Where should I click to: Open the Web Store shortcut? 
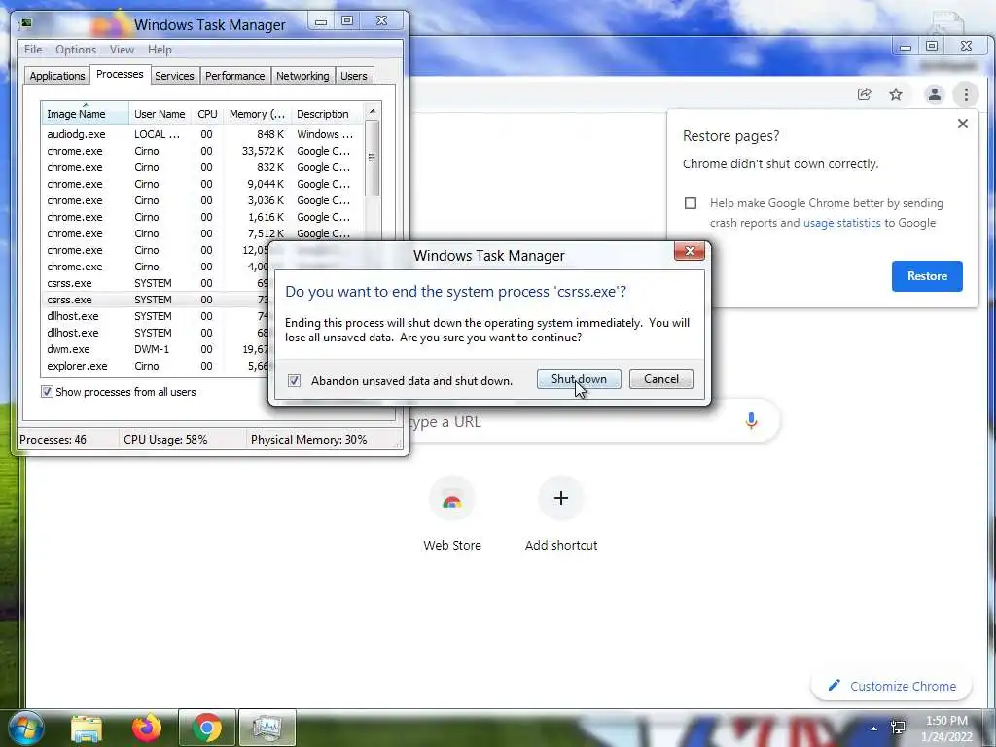pyautogui.click(x=452, y=514)
